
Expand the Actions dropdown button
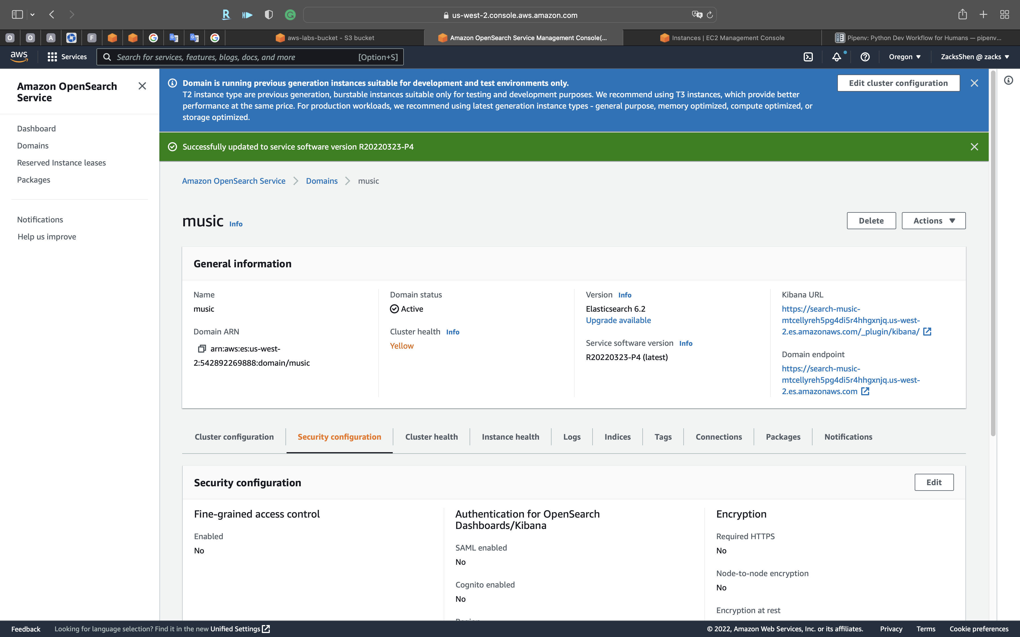[933, 221]
